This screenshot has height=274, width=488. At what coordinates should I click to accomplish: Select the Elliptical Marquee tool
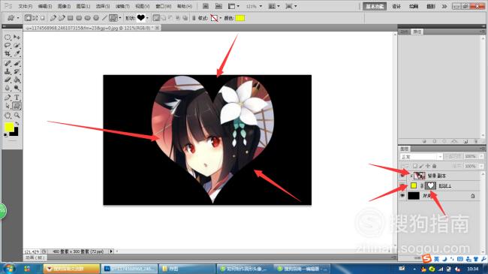tap(8, 37)
